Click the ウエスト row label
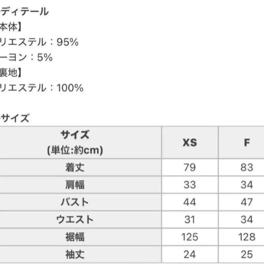The width and height of the screenshot is (264, 264). [x=75, y=220]
